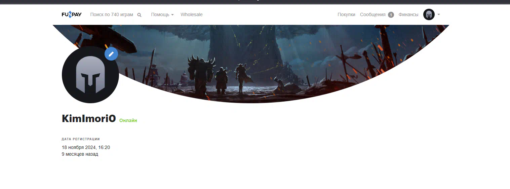510x189 pixels.
Task: Click the registration date '18 ноября 2024, 16:20'
Action: (x=86, y=147)
